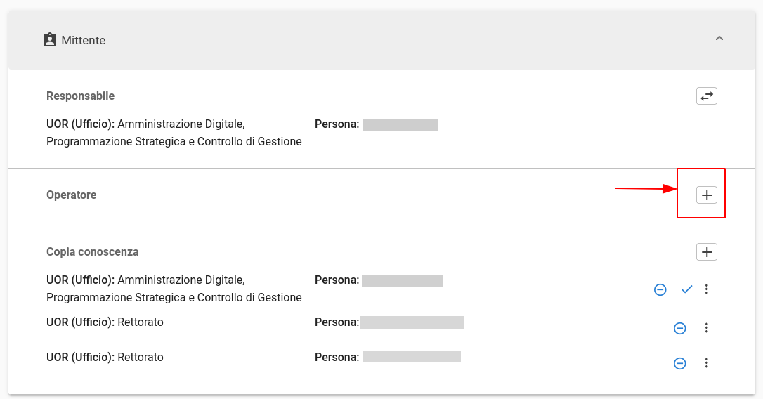763x399 pixels.
Task: Open the three-dot menu for first Rettorato
Action: pos(707,328)
